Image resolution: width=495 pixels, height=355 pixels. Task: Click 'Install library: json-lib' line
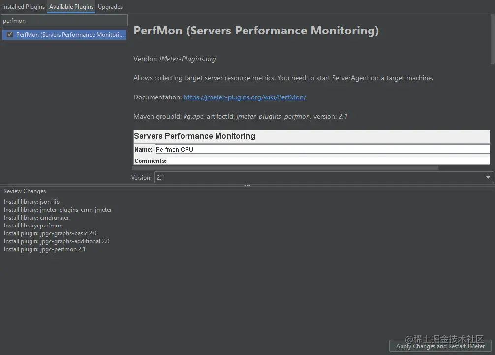tap(31, 202)
